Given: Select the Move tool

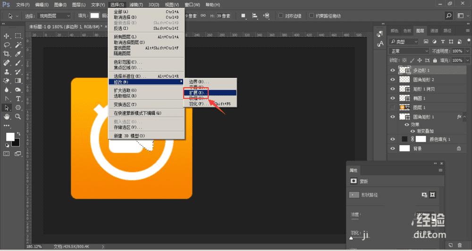Looking at the screenshot, I should coord(7,36).
